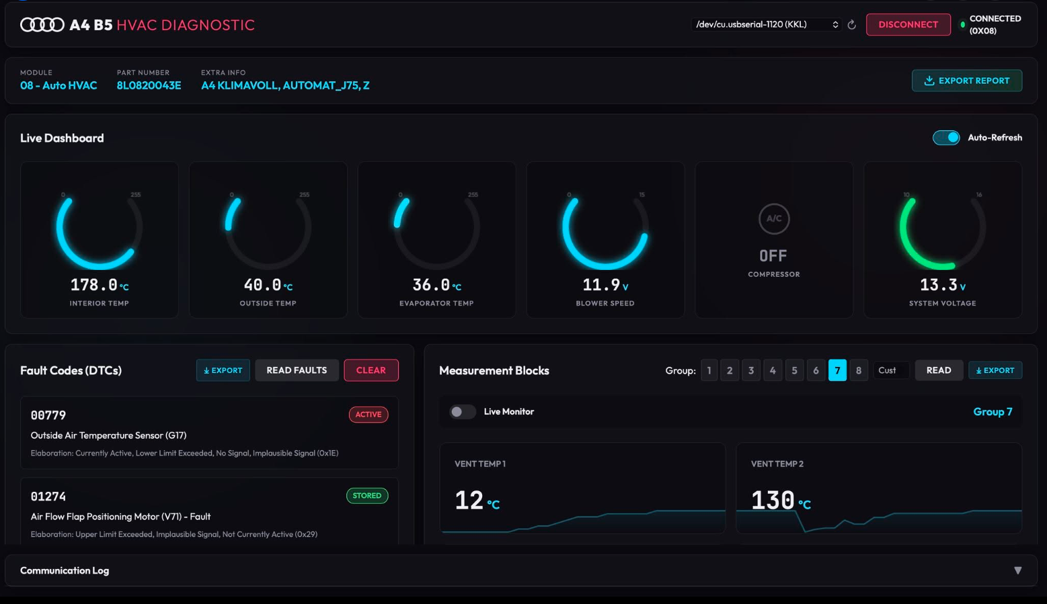Select measurement group 2

click(730, 370)
